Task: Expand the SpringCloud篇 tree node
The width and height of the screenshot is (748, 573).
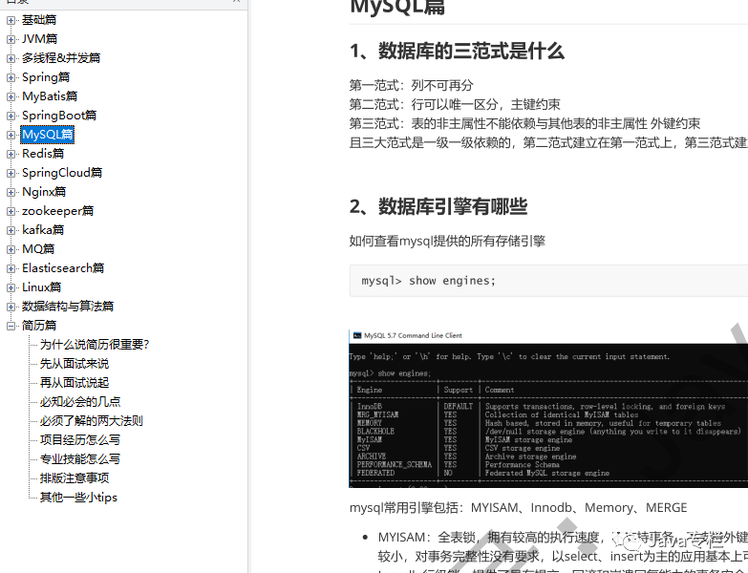Action: pyautogui.click(x=11, y=173)
